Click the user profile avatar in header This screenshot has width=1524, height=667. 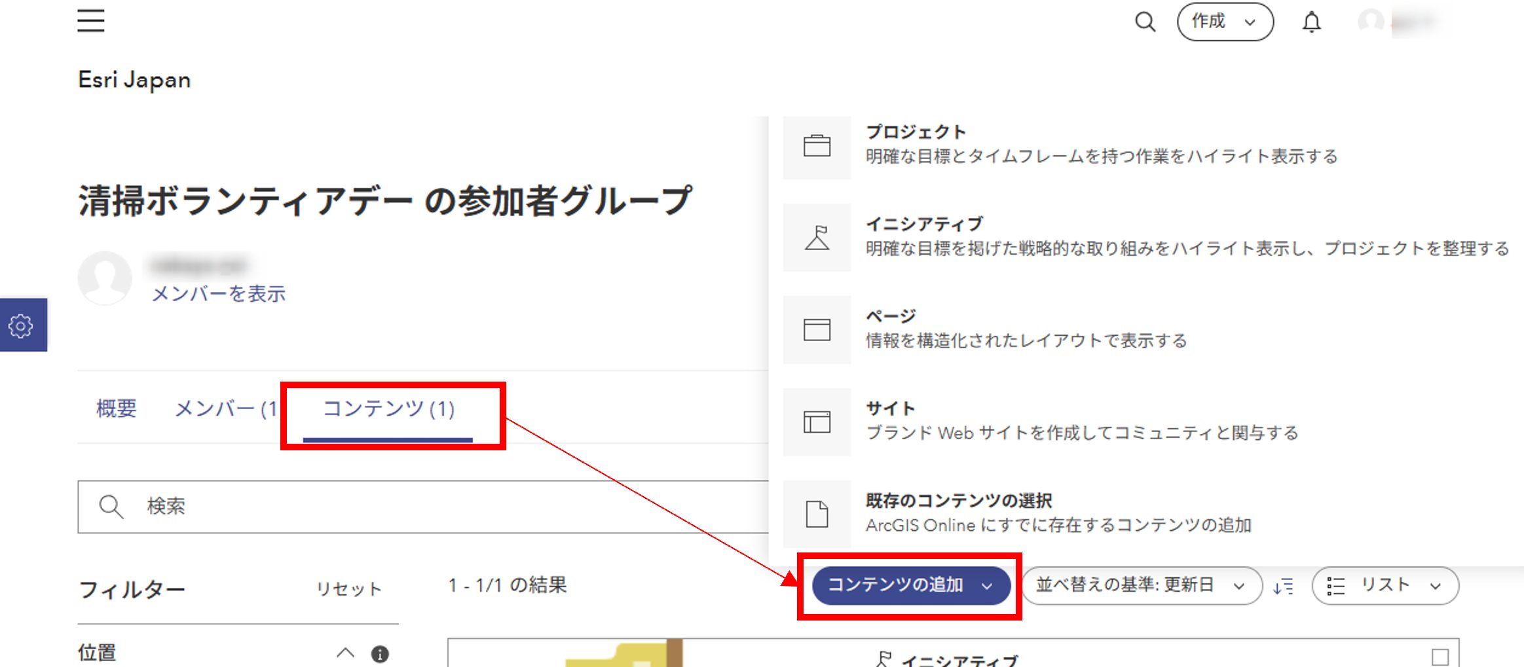1371,22
